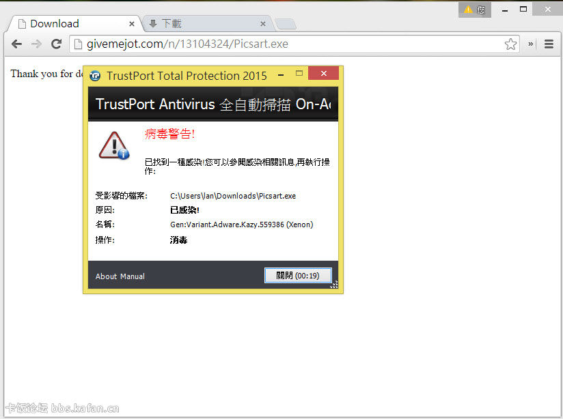Close the 下載 tab
Screen dimensions: 563x419
pos(263,24)
